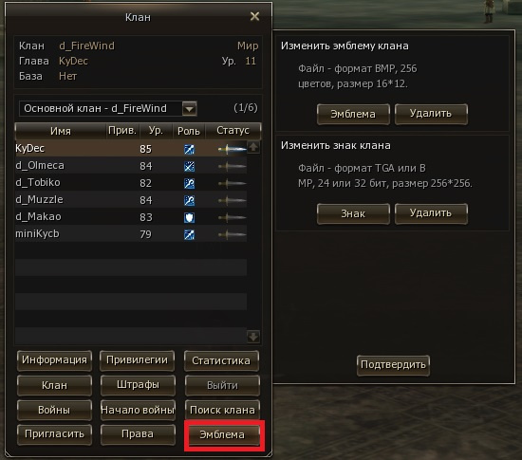Screen dimensions: 522x460
Task: Click the member list scroll up arrow
Action: click(253, 147)
